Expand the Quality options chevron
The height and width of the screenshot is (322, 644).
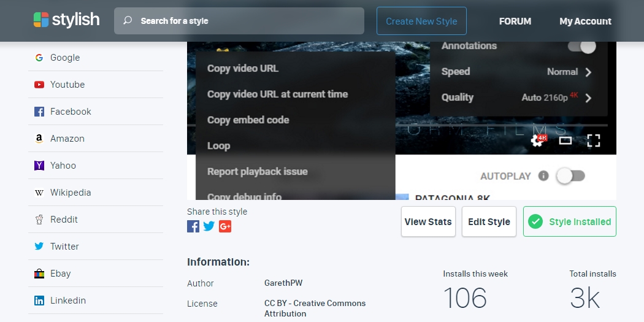pos(588,98)
